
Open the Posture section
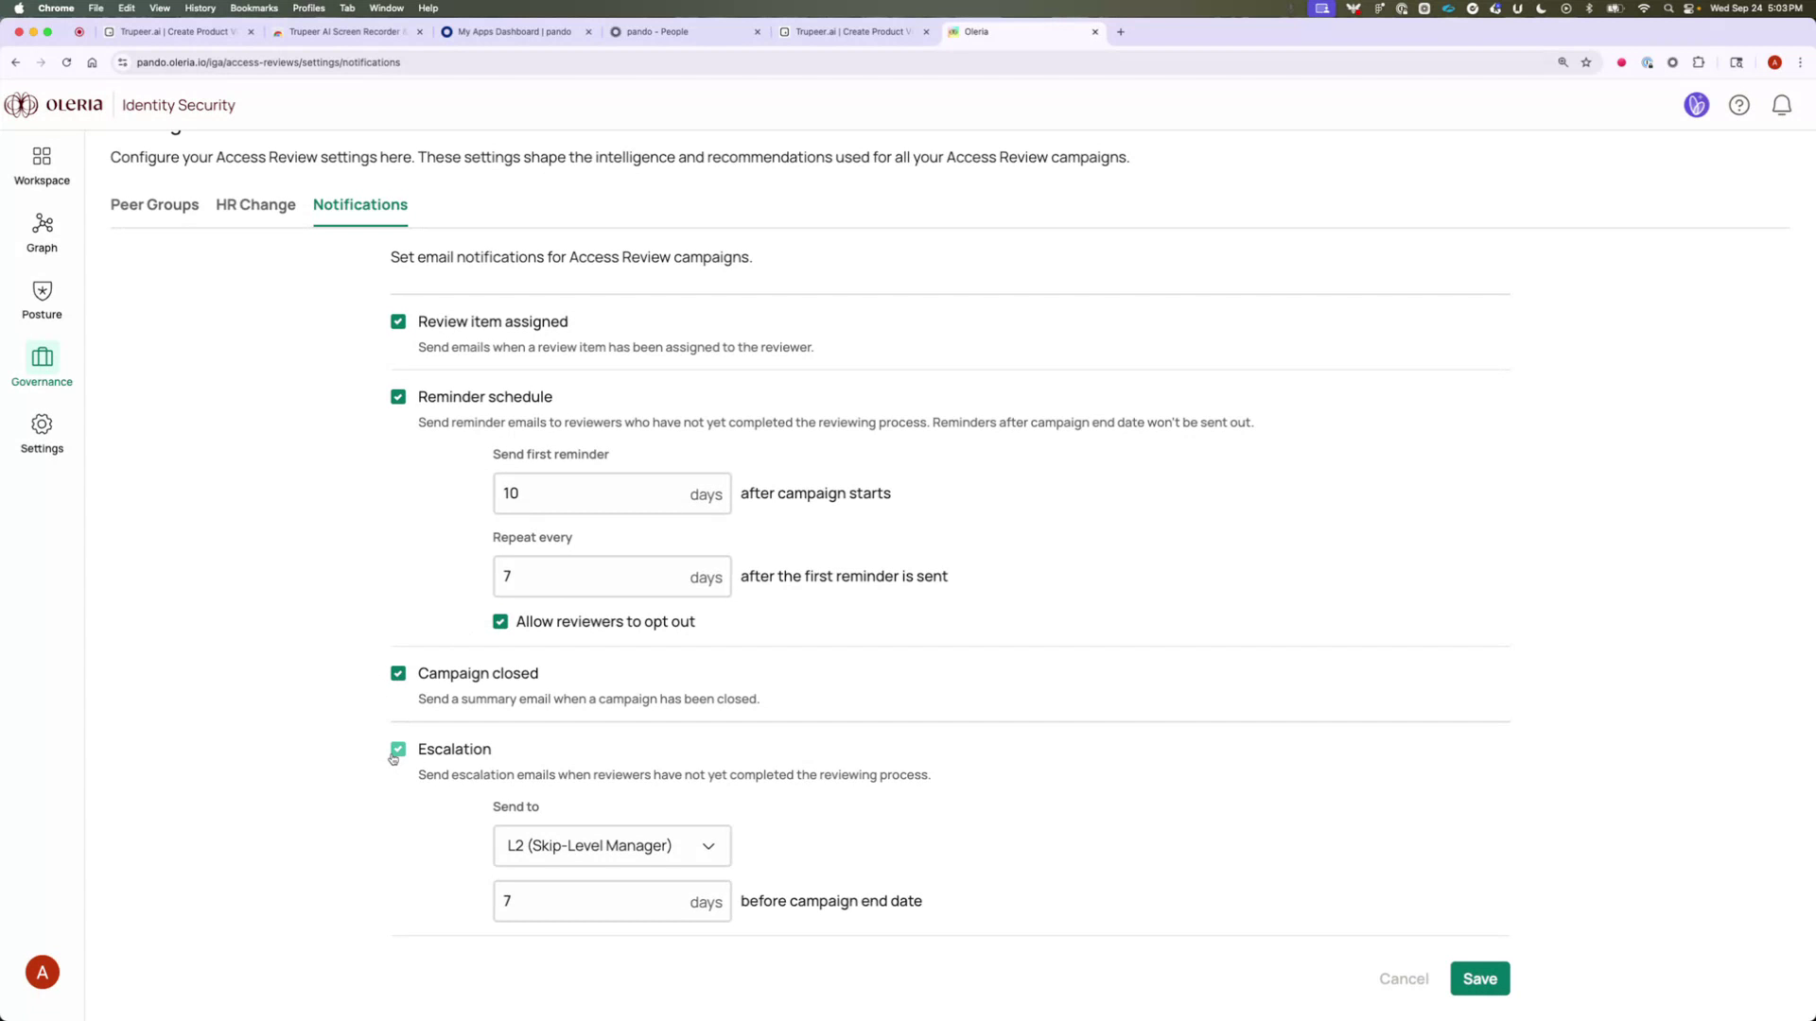(41, 299)
